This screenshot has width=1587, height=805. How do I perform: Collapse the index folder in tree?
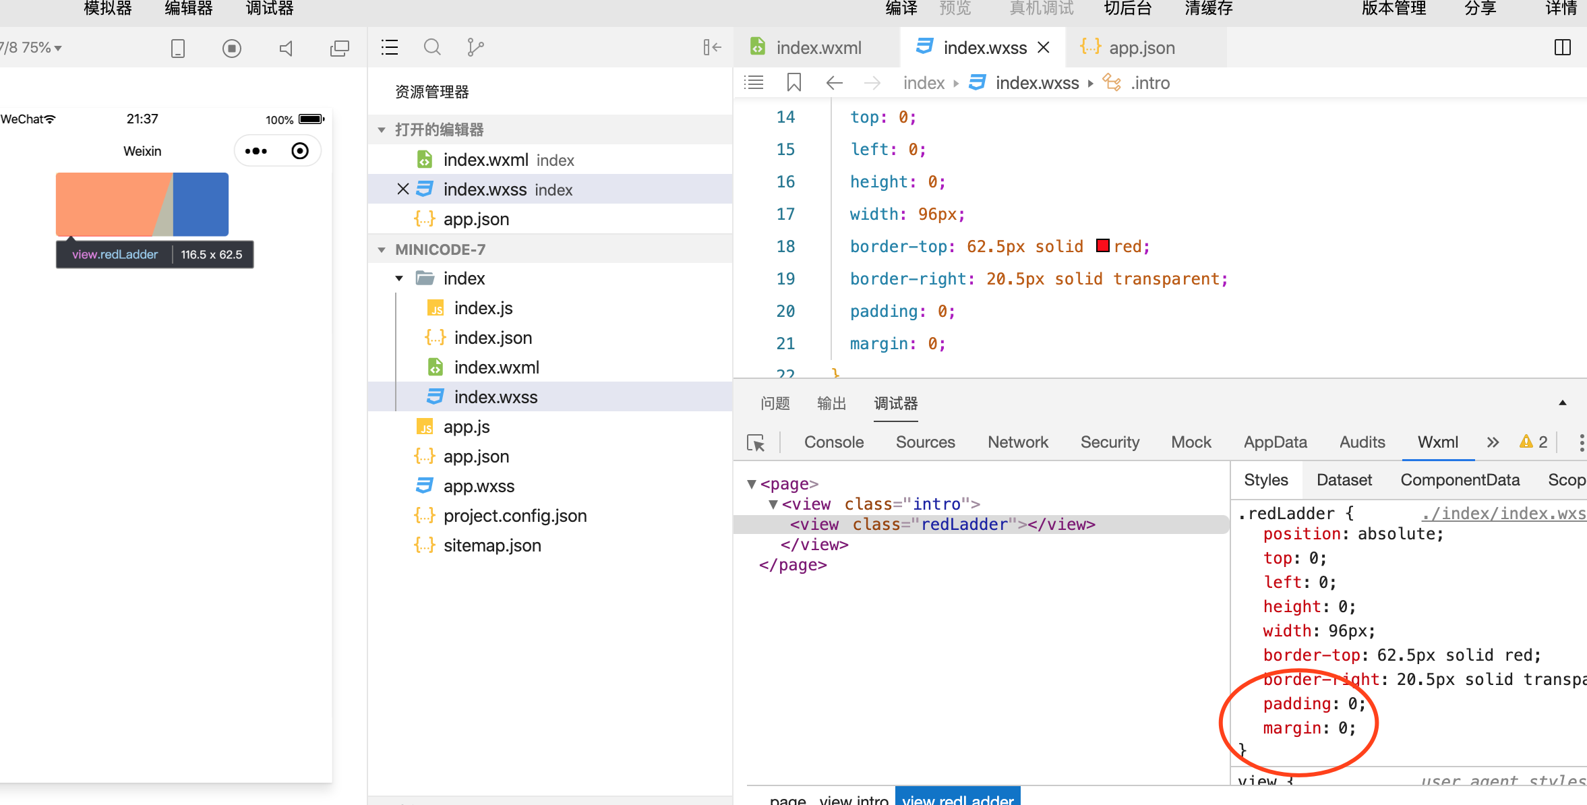click(x=400, y=278)
